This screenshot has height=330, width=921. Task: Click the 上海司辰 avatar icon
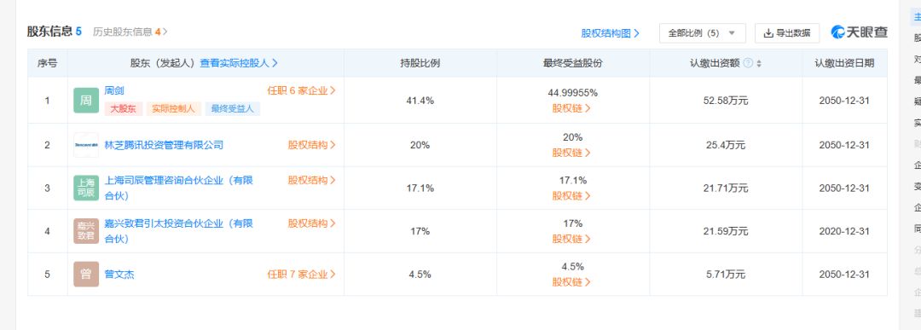(86, 188)
